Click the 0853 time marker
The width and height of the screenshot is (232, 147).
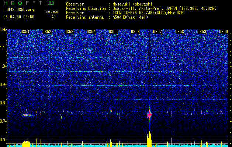pyautogui.click(x=69, y=32)
